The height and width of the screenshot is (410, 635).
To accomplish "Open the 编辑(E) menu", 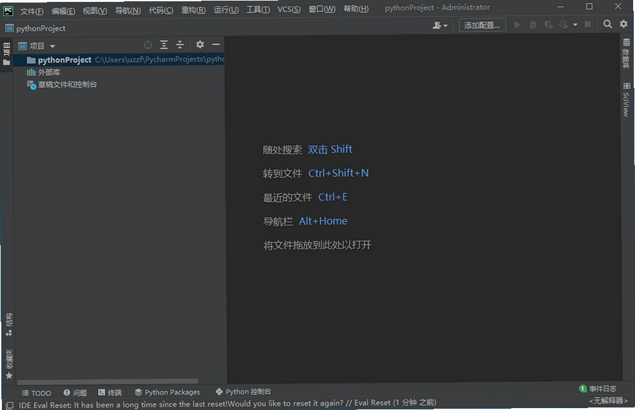I will [63, 11].
